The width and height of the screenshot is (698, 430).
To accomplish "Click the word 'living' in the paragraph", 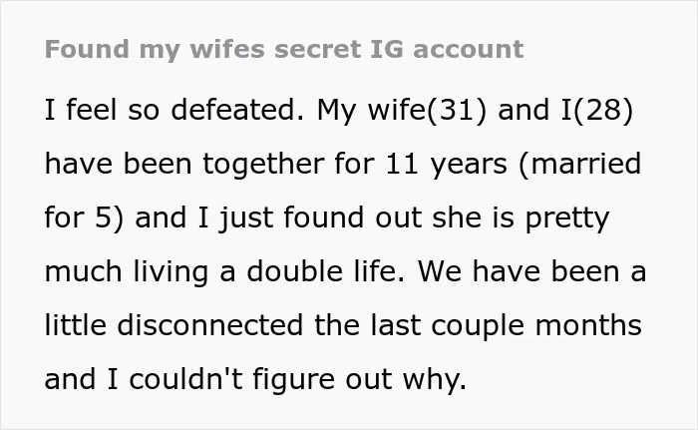I will [171, 271].
